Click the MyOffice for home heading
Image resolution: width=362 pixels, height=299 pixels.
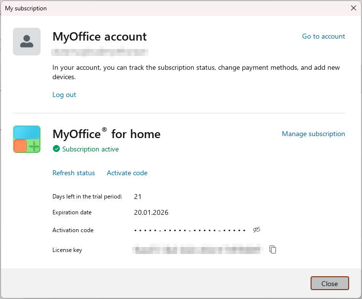pos(106,134)
